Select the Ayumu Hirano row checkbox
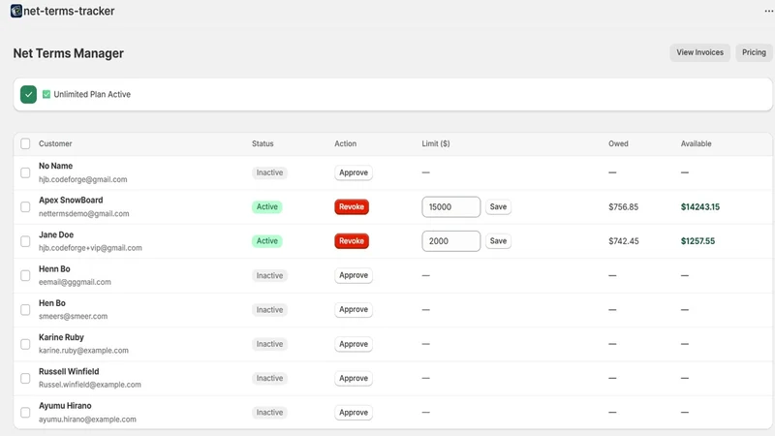Screen dimensions: 775x436 (x=25, y=413)
